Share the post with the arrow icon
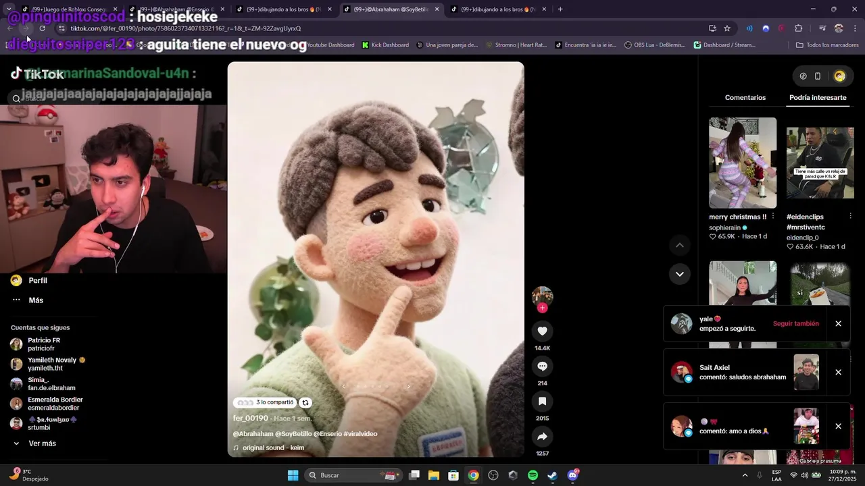Viewport: 865px width, 486px height. tap(542, 436)
